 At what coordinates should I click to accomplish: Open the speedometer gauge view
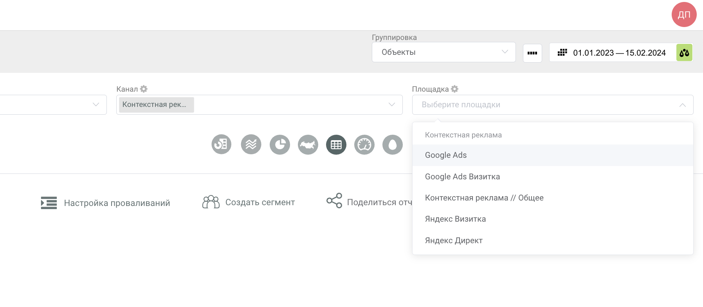click(364, 144)
